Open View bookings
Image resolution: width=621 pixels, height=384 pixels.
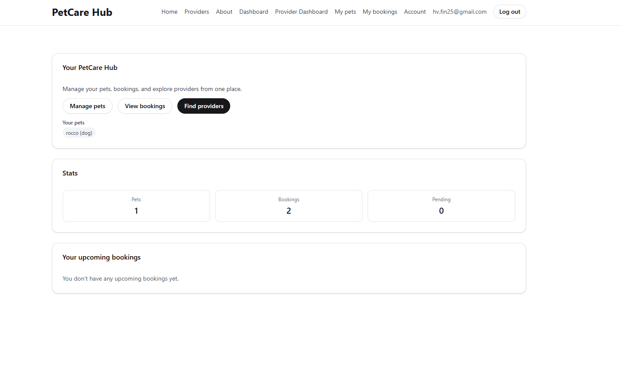145,106
